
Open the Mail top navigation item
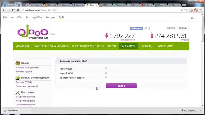coord(5,17)
